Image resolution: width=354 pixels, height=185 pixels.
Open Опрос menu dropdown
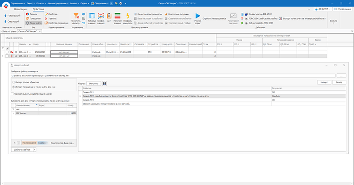(x=31, y=3)
